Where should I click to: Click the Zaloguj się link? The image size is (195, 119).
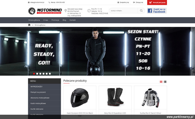coord(138,2)
